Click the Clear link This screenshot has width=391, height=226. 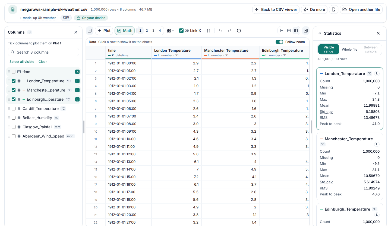43,62
